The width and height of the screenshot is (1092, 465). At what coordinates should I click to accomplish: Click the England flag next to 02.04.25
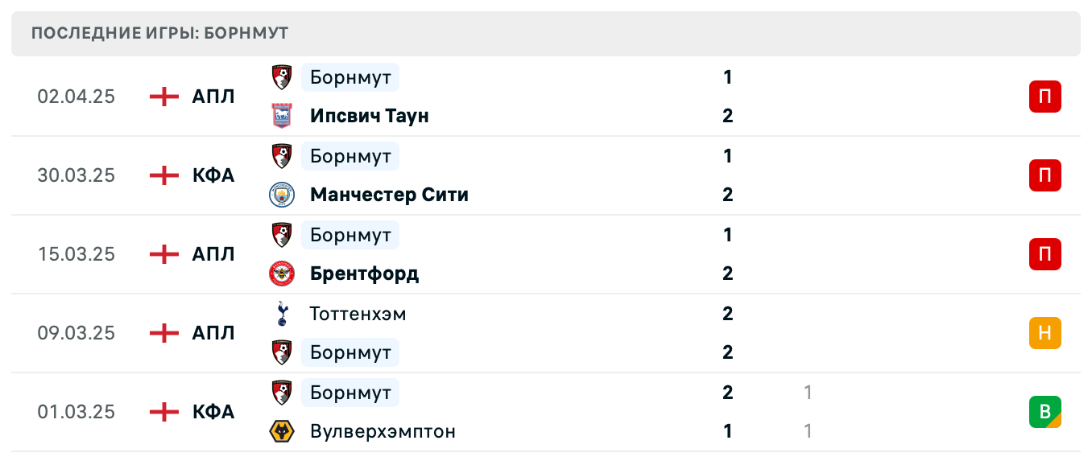pos(163,97)
